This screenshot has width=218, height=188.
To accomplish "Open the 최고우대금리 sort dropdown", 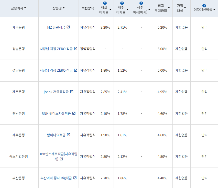I will coord(169,8).
